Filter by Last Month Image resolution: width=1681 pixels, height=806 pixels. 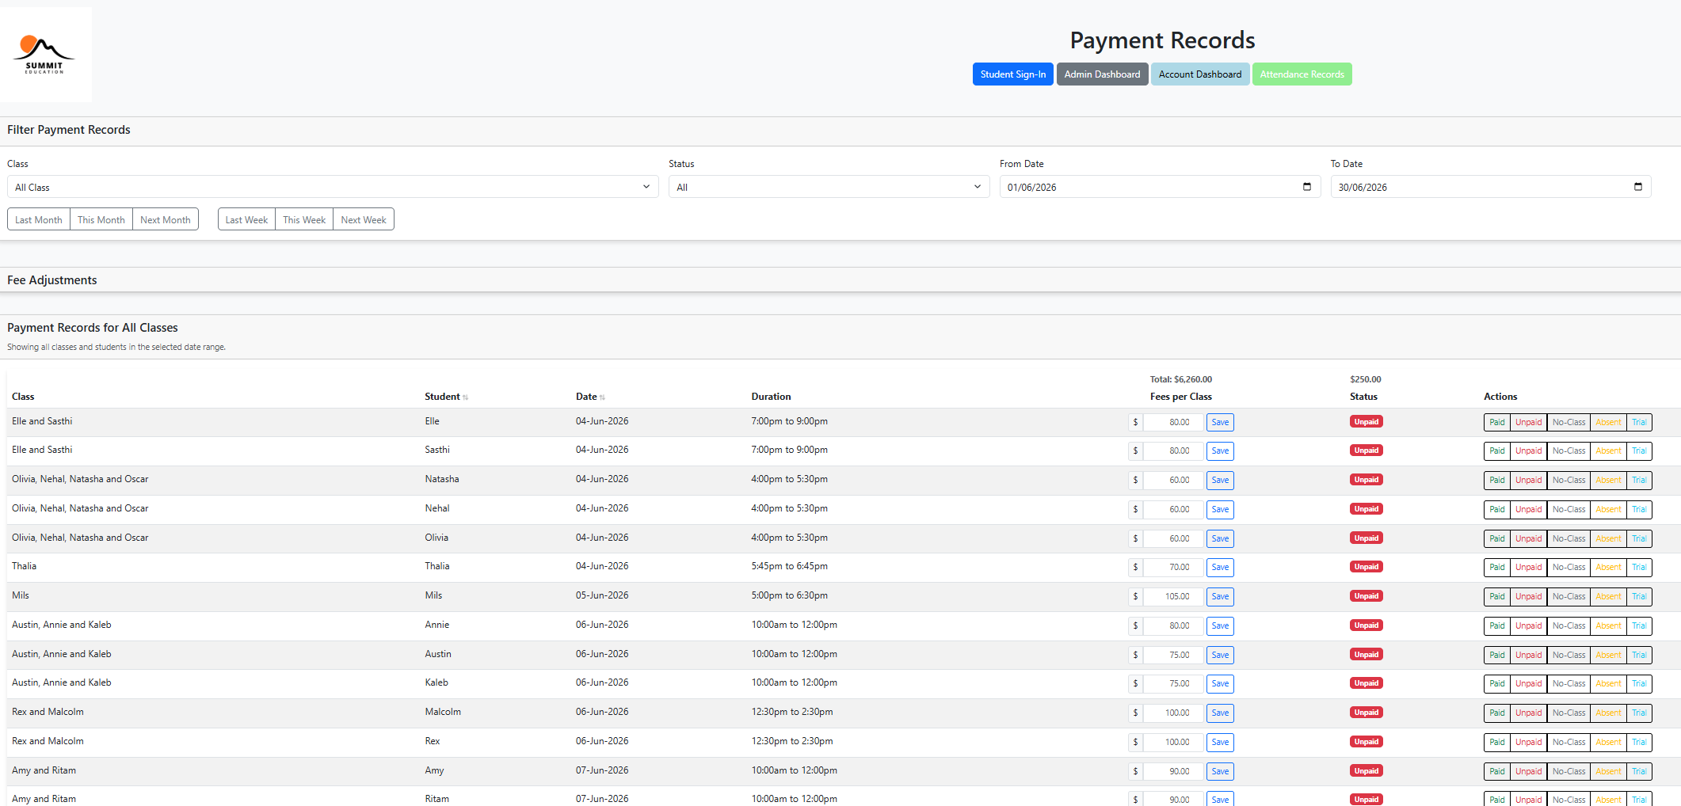pyautogui.click(x=39, y=219)
